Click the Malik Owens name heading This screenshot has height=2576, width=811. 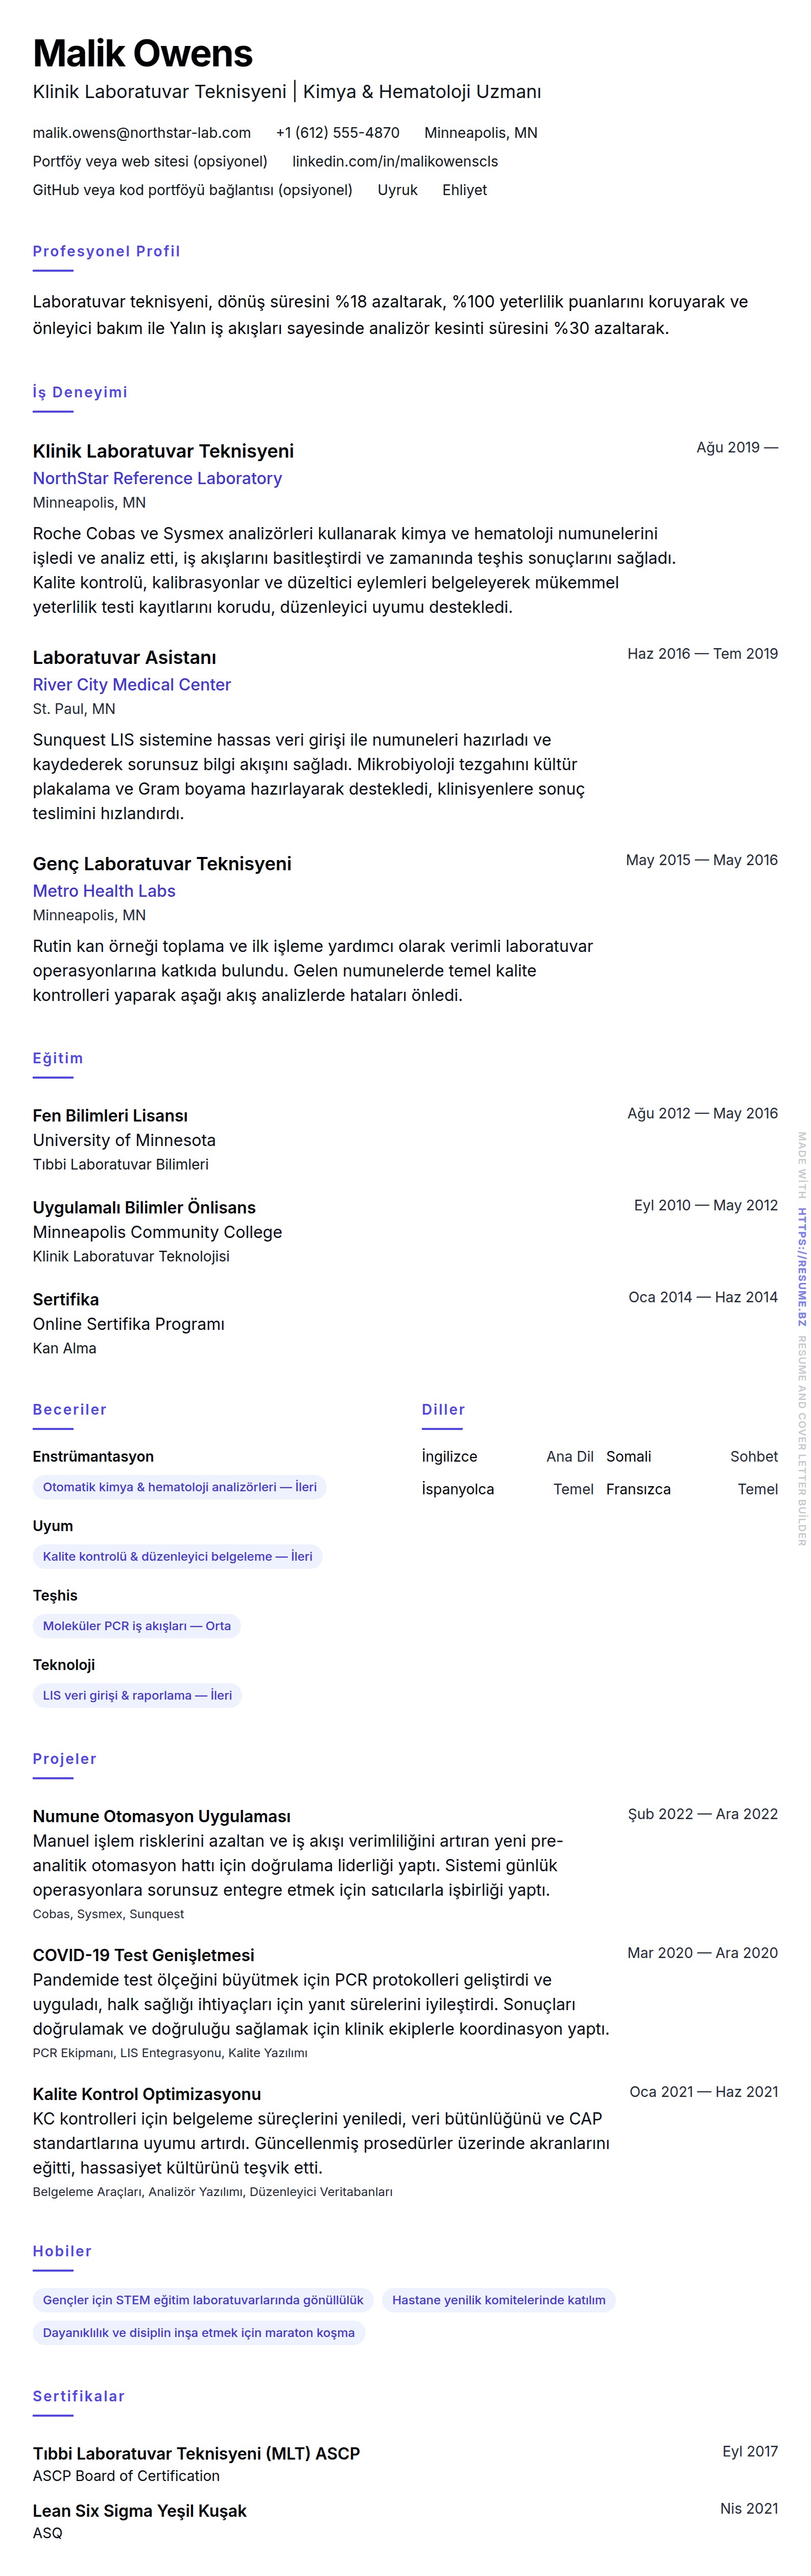142,53
